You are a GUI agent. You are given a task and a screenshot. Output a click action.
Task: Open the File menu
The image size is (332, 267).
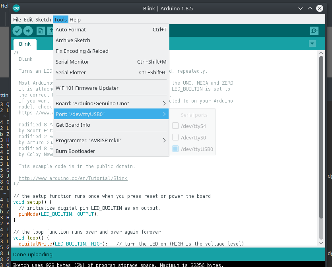17,20
